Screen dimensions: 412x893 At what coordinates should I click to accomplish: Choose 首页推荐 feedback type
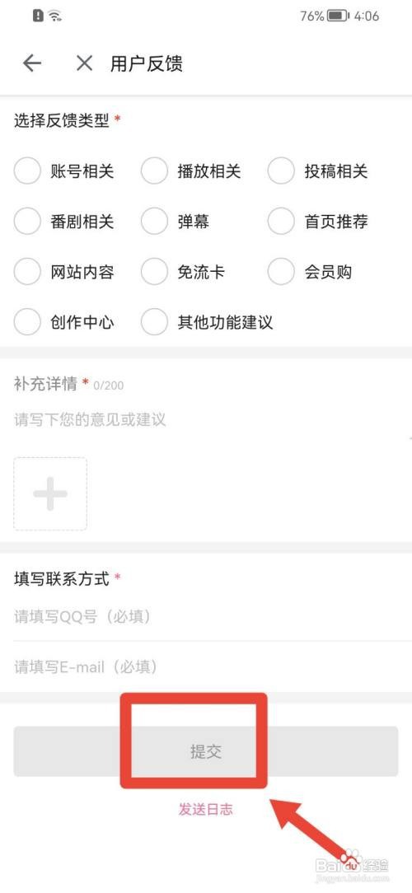click(x=281, y=222)
